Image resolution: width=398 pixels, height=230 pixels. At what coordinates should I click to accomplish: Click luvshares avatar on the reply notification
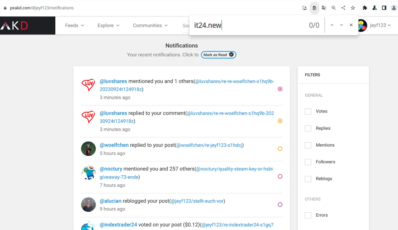tap(88, 117)
